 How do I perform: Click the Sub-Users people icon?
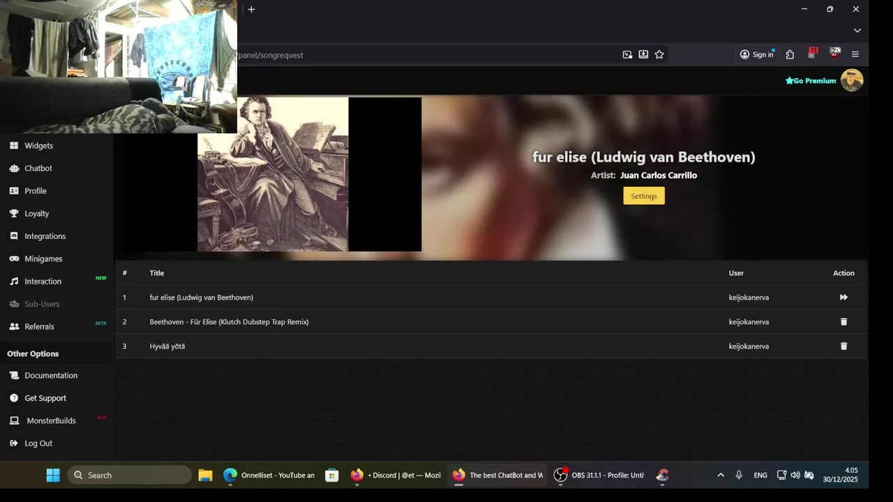click(14, 304)
